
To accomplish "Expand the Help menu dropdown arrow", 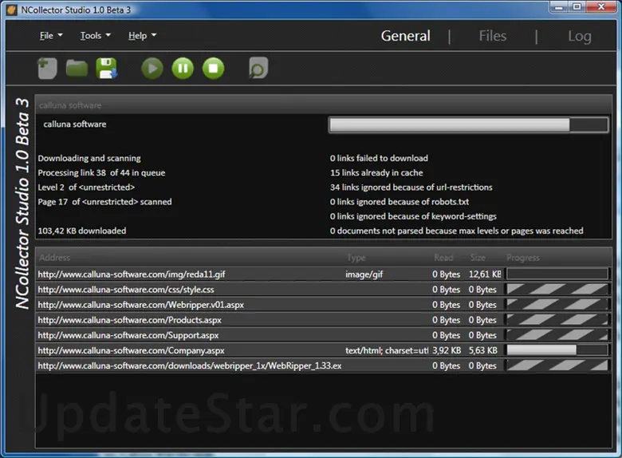I will (154, 35).
